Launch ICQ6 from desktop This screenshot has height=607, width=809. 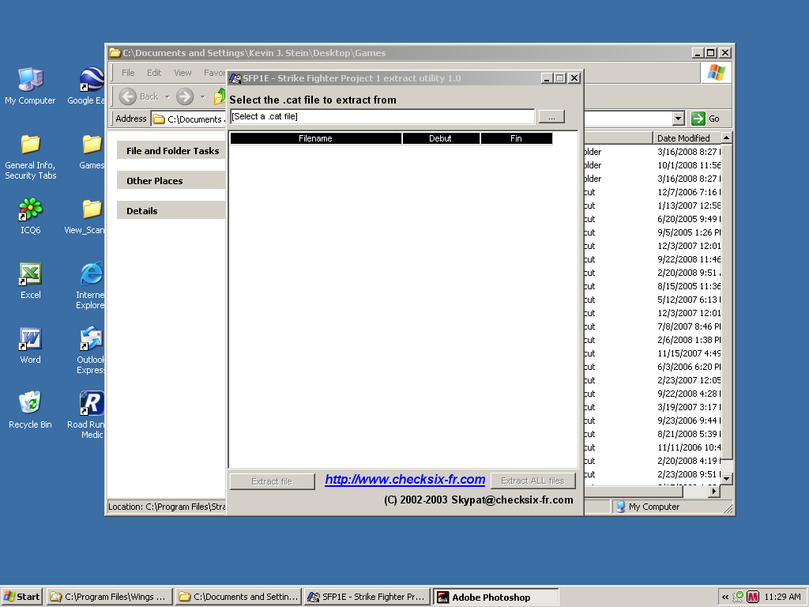pos(31,217)
